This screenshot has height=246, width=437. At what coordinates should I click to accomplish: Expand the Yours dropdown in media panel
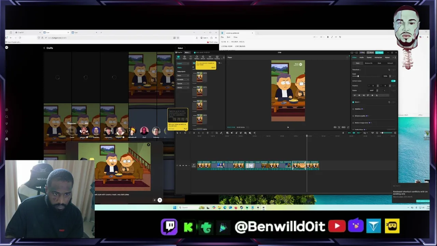183,76
